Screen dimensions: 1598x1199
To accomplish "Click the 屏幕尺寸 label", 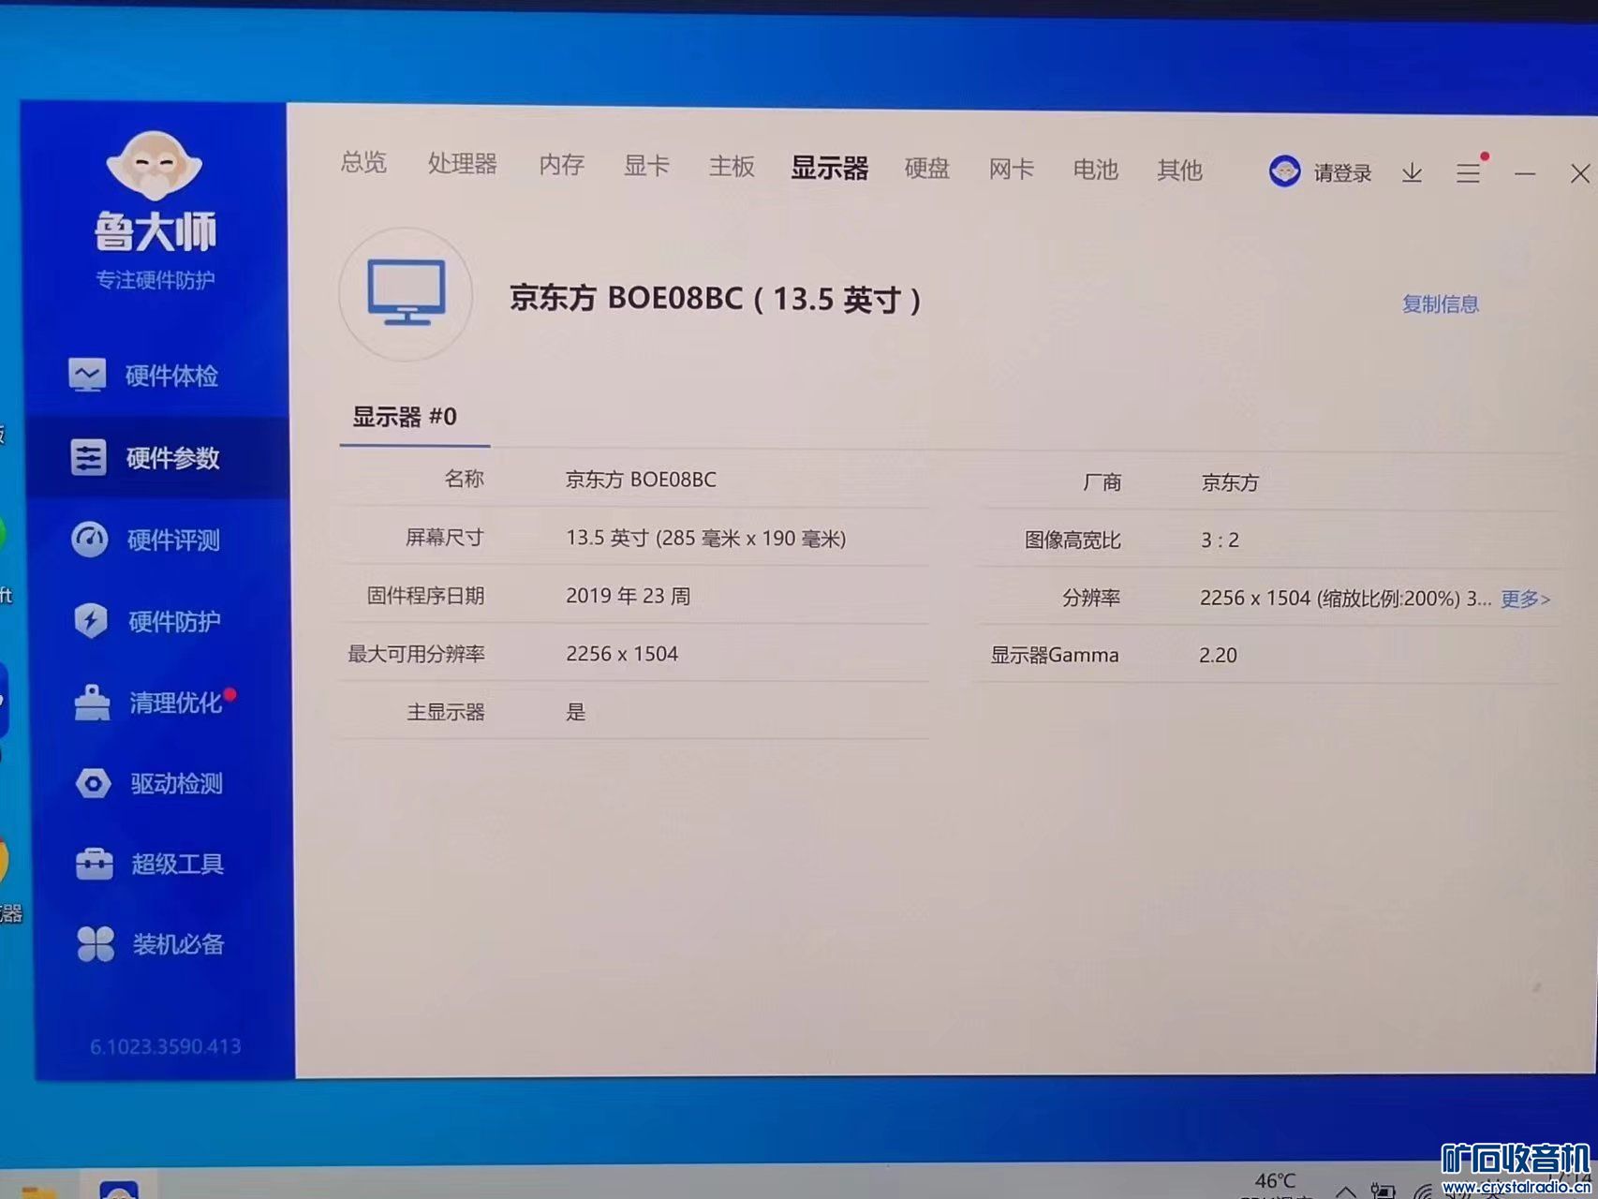I will (444, 538).
